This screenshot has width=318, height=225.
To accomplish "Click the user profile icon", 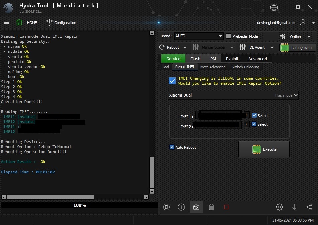I will [302, 22].
